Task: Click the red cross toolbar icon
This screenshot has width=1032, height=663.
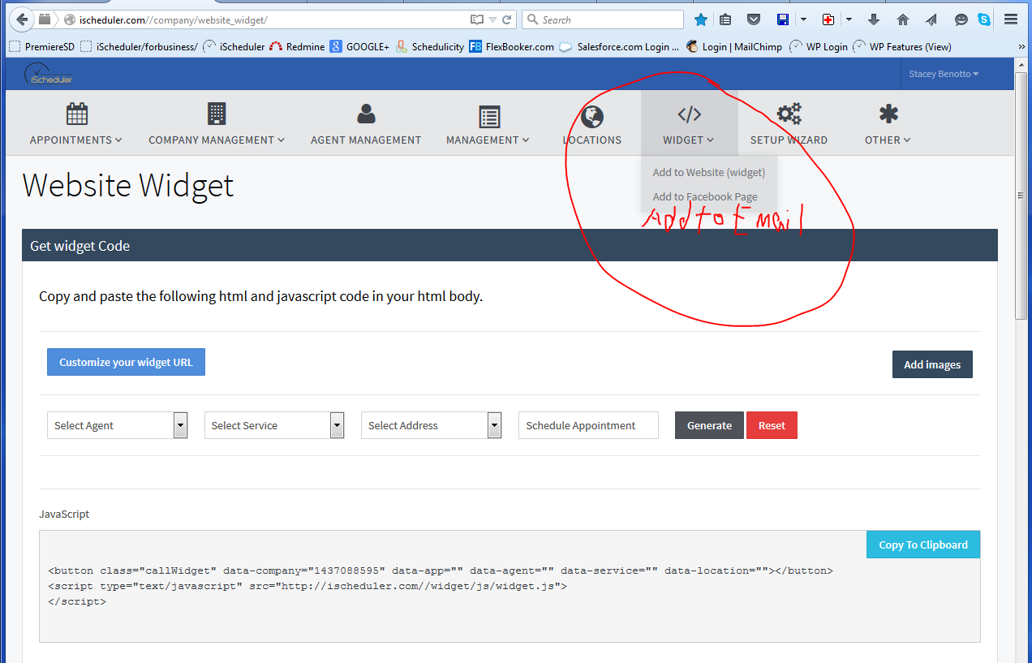Action: coord(828,19)
